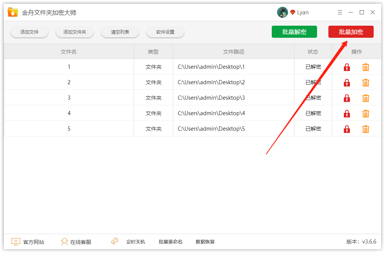Delete row 4 with the trash icon
Viewport: 385px width, 253px height.
(366, 114)
